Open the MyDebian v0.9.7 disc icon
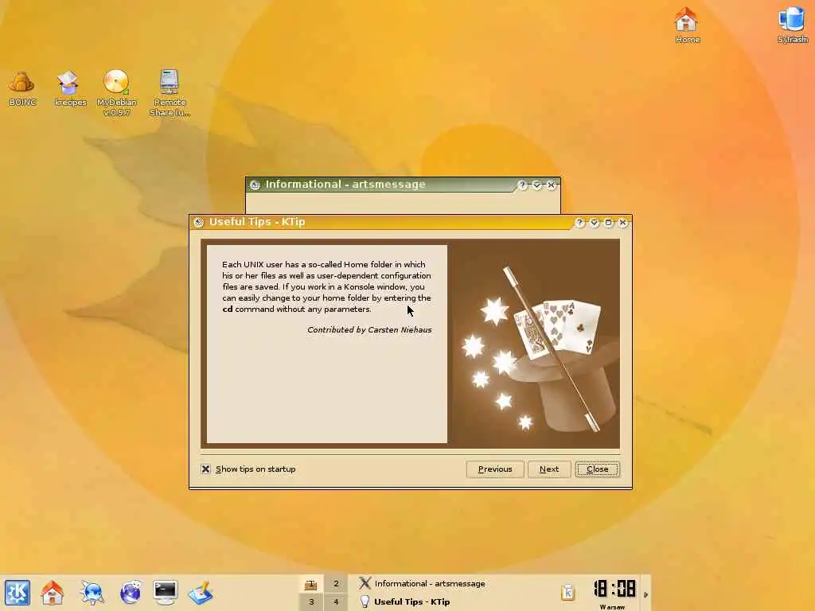Viewport: 815px width, 611px height. point(116,93)
